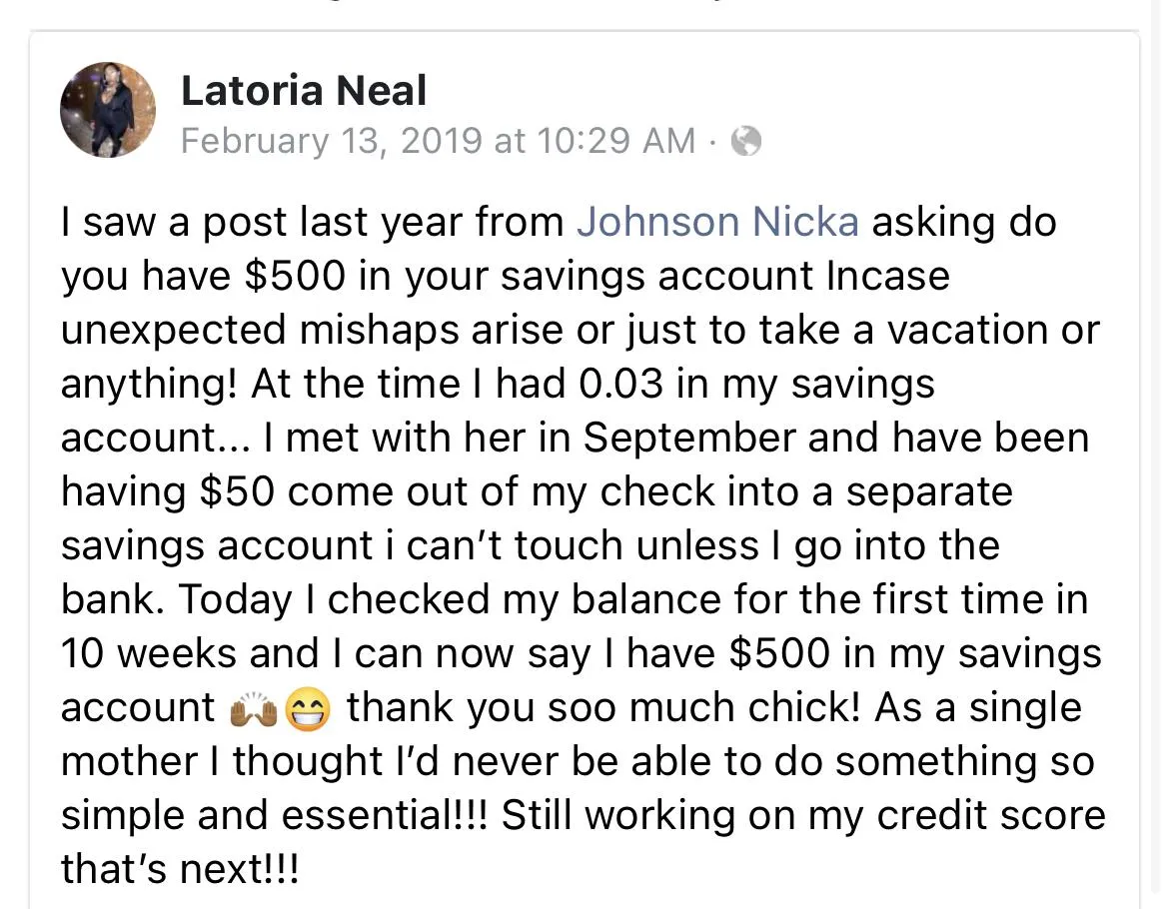Open Latoria Neal's profile picture
The image size is (1169, 909).
pyautogui.click(x=108, y=110)
